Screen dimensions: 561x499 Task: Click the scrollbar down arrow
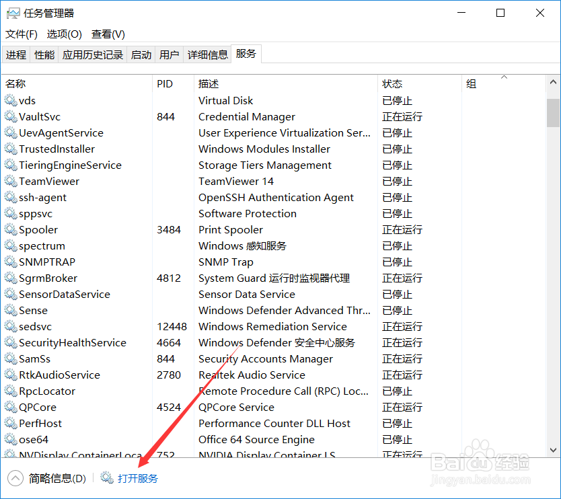click(x=553, y=450)
